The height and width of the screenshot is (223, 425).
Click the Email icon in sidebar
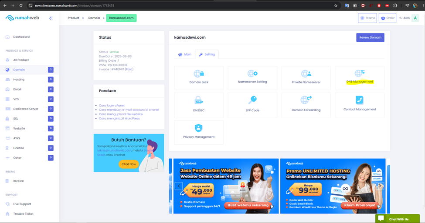coord(7,89)
